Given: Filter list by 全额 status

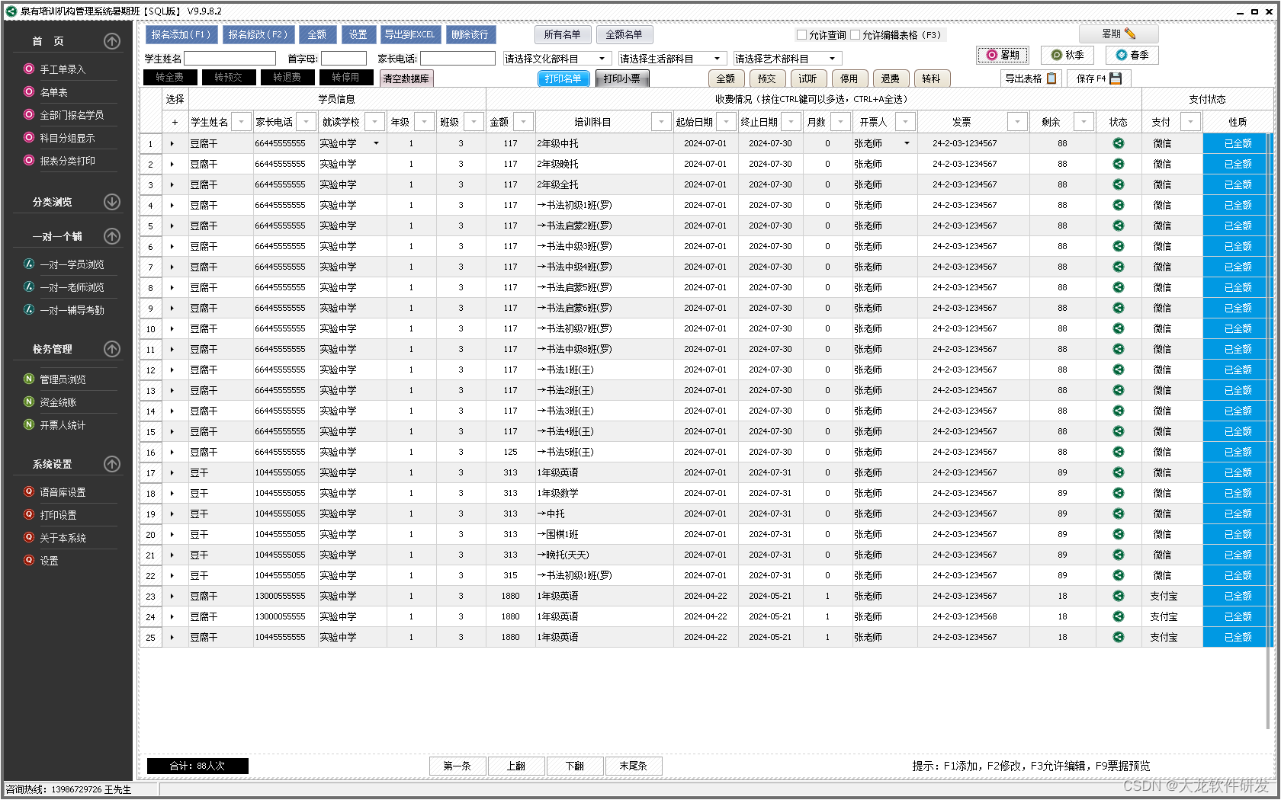Looking at the screenshot, I should (726, 78).
